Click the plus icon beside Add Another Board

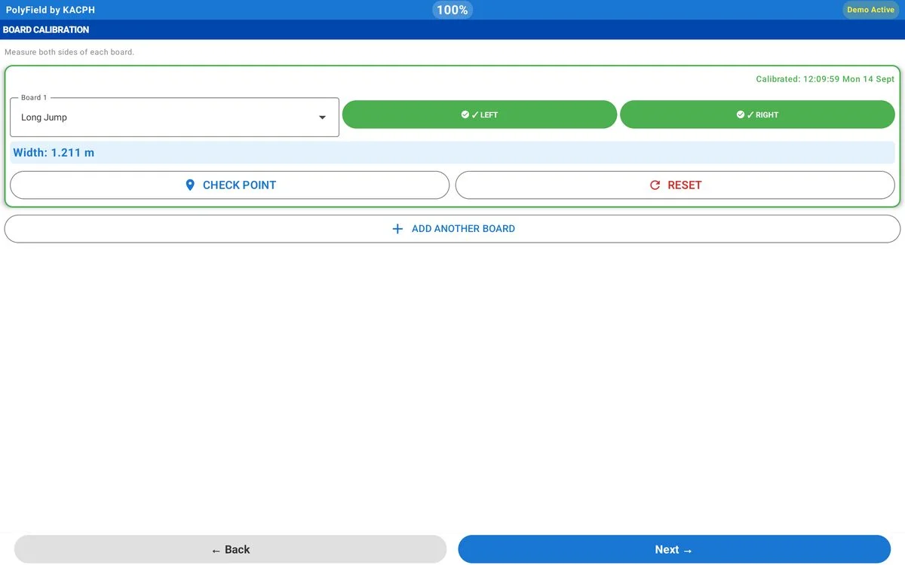pos(397,229)
